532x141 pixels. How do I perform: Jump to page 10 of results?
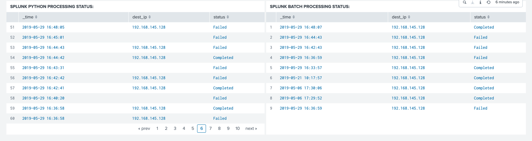(x=237, y=129)
